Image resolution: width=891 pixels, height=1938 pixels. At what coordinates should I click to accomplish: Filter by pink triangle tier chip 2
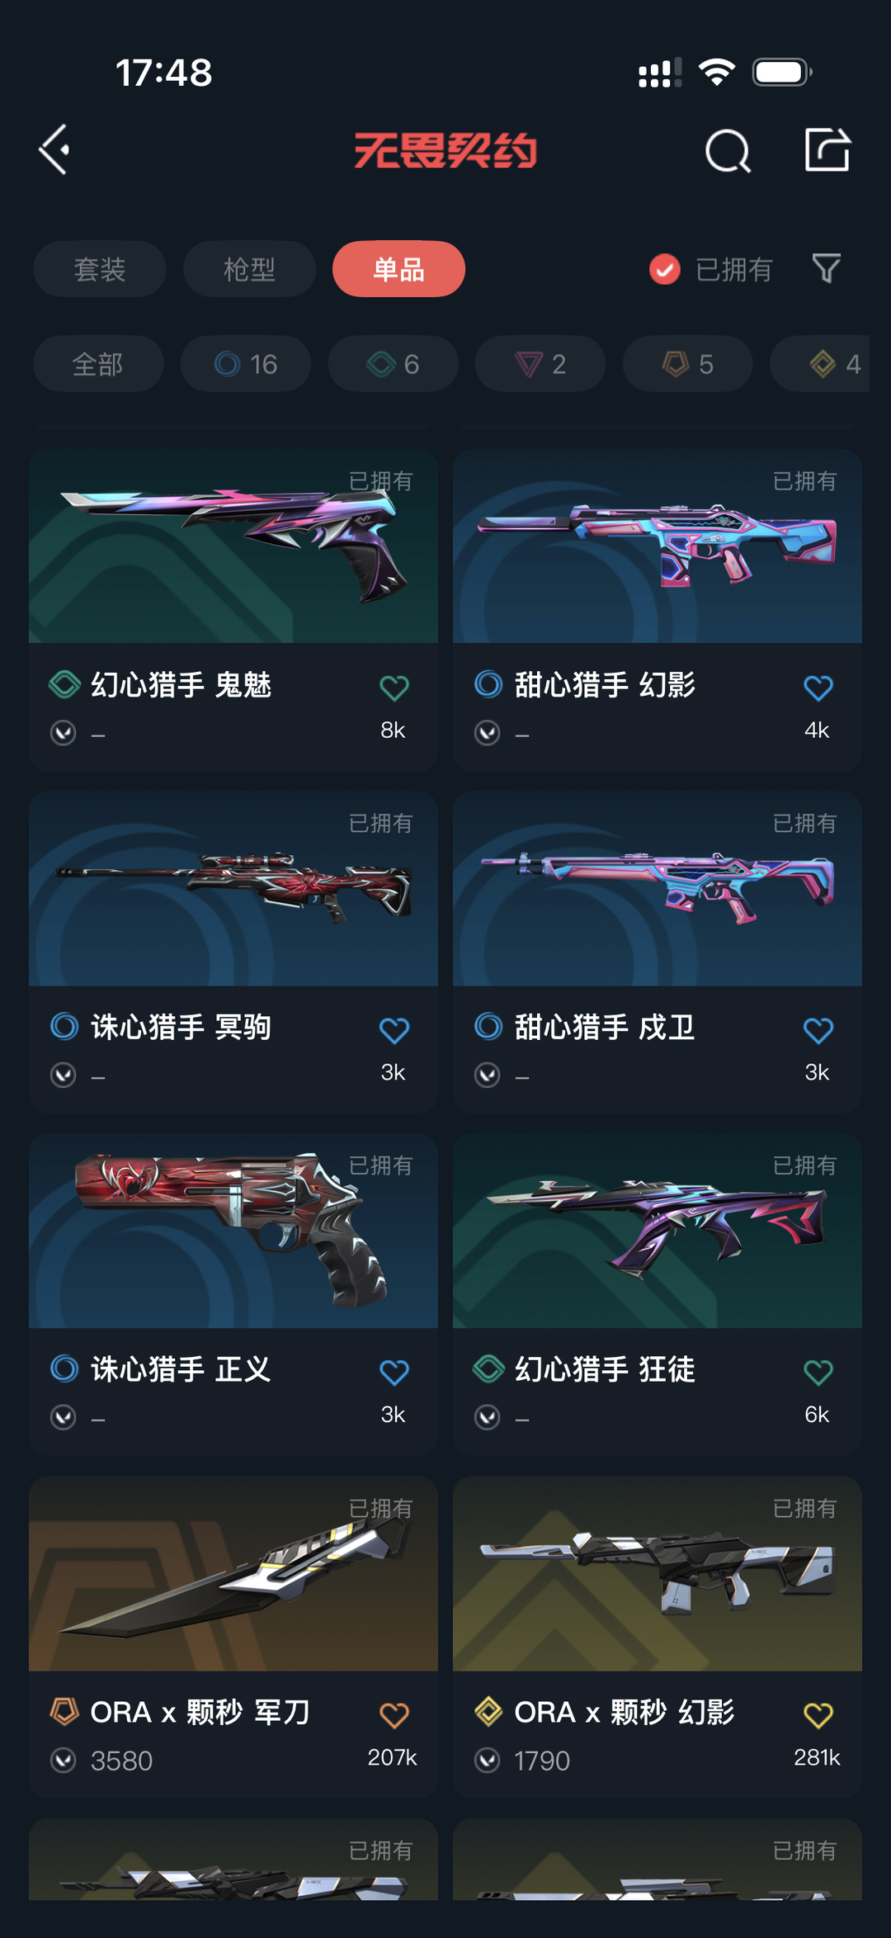coord(540,364)
